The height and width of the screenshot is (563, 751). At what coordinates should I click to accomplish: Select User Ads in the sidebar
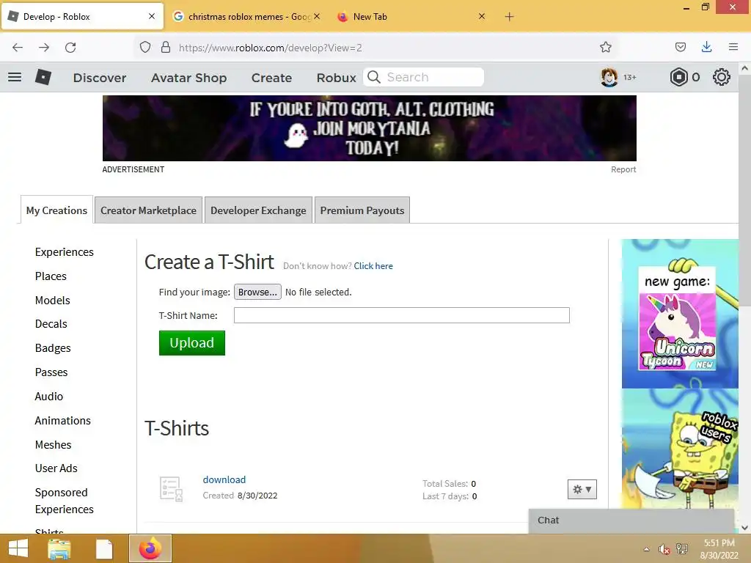(x=56, y=468)
